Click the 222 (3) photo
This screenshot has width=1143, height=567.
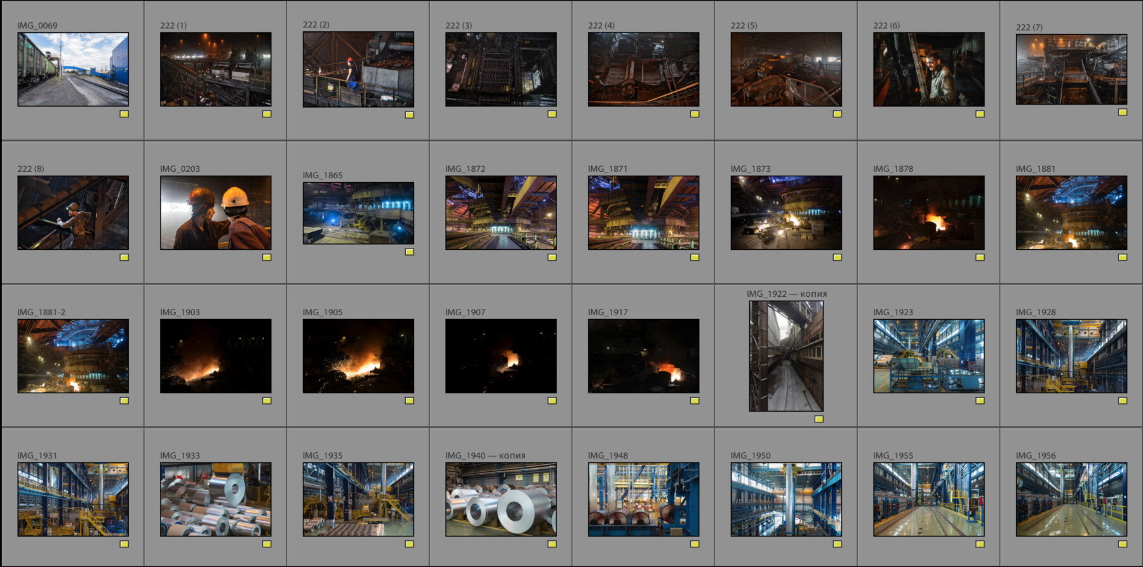coord(501,69)
